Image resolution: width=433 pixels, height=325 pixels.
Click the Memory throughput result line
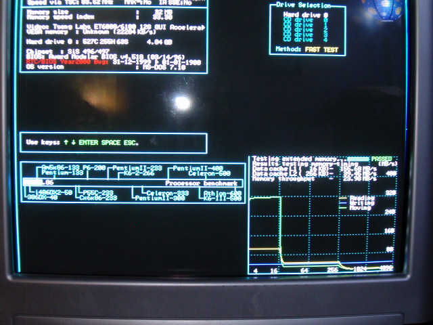(x=314, y=179)
